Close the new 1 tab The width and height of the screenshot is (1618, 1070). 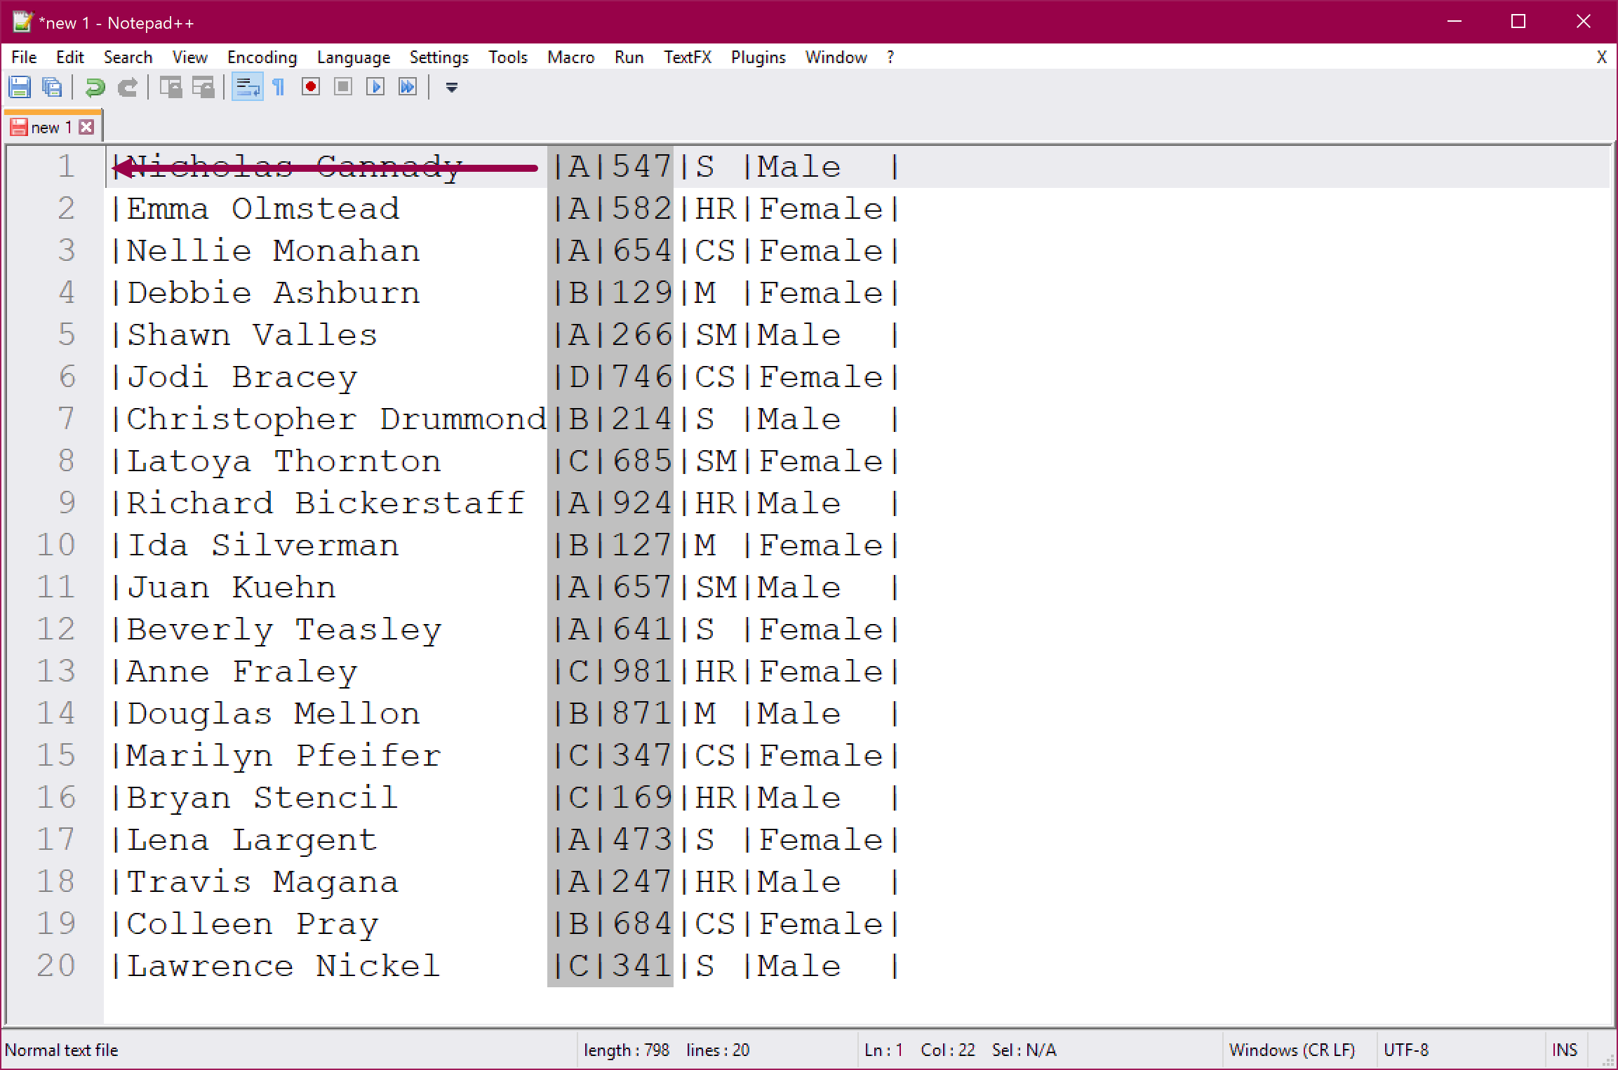86,126
